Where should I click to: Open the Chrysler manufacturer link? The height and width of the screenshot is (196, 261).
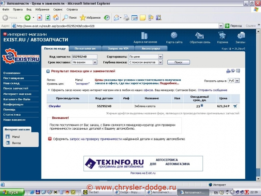54,106
